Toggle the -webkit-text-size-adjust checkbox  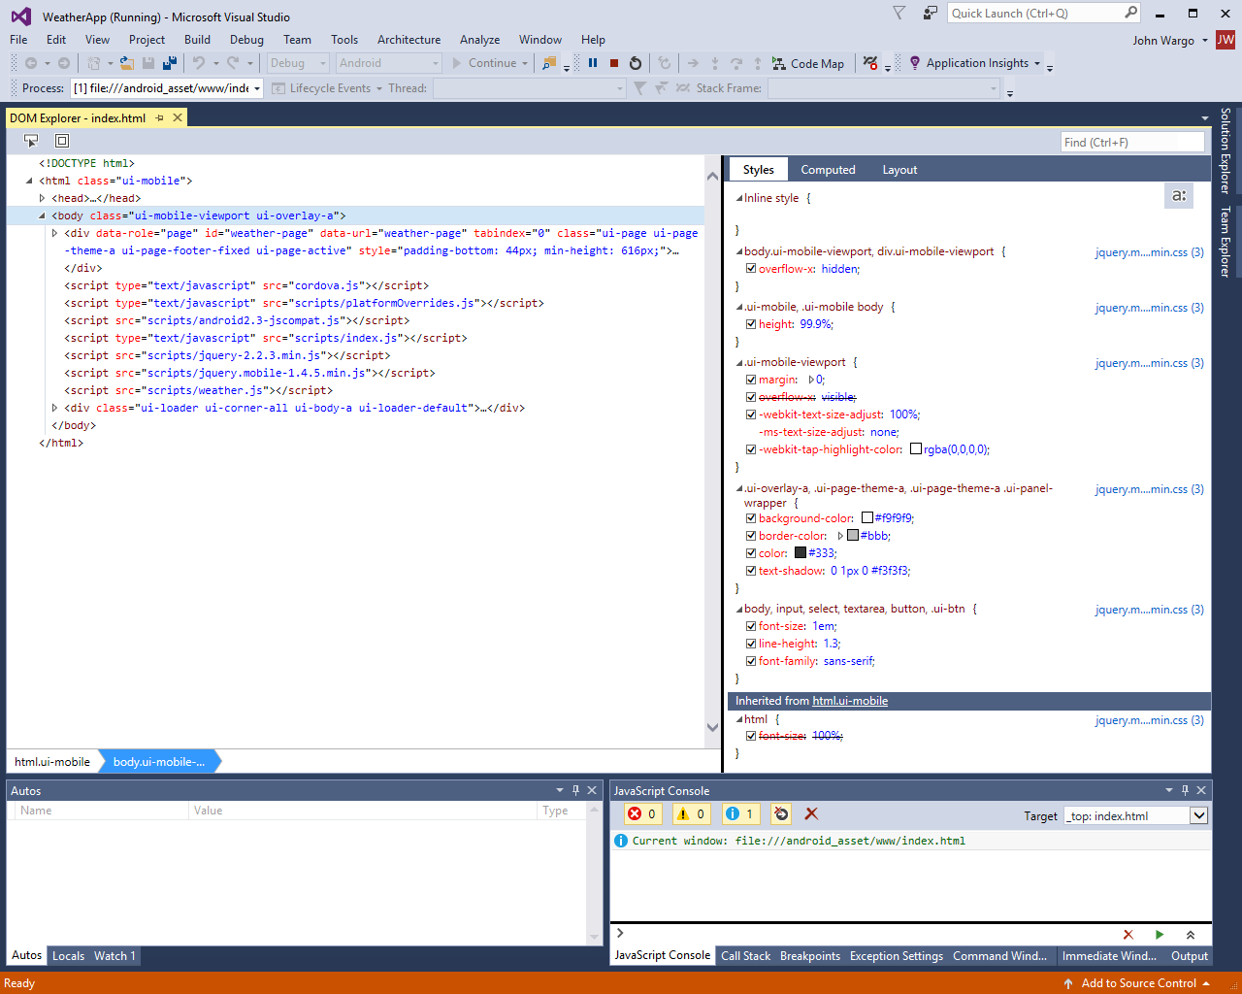pos(751,414)
